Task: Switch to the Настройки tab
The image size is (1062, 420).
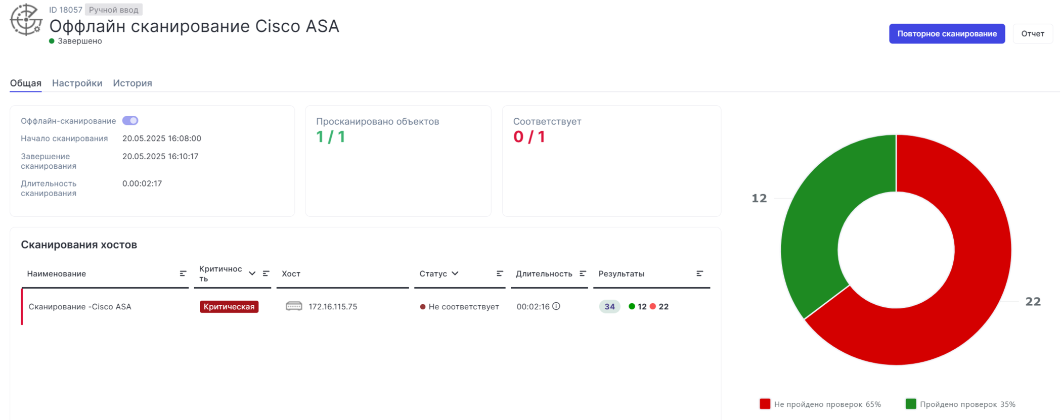Action: [77, 83]
